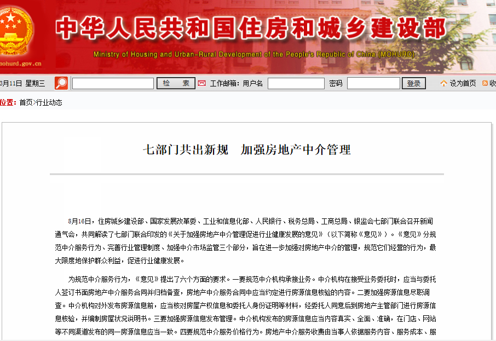Screen dimensions: 496x341
Task: Click the house icon beside 设为首页
Action: [x=443, y=83]
